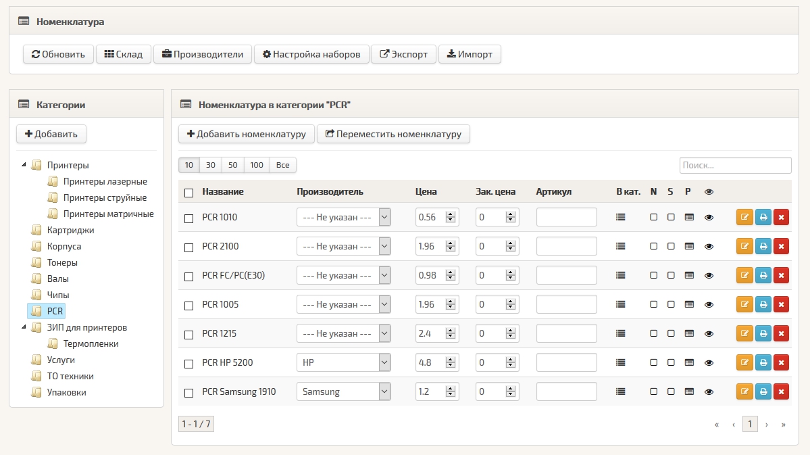Toggle visibility eye for PCR HP 5200
The width and height of the screenshot is (810, 455).
(x=709, y=363)
